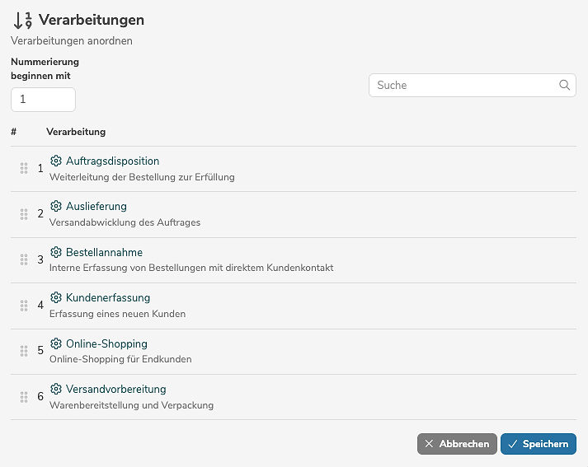Image resolution: width=588 pixels, height=467 pixels.
Task: Click the magnifier icon in the search box
Action: (565, 85)
